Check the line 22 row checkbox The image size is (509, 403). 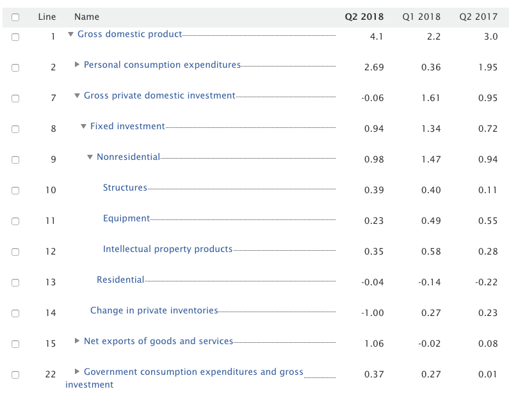coord(15,375)
